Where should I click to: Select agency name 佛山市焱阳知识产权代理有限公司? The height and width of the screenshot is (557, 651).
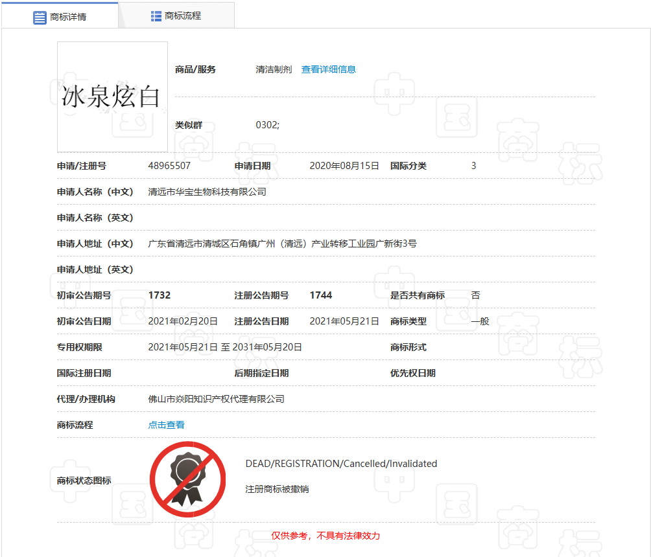tap(217, 398)
